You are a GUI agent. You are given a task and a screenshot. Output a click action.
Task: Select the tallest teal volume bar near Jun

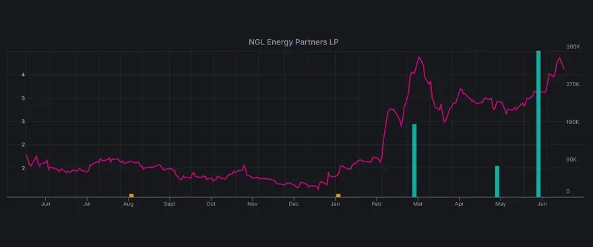point(538,124)
